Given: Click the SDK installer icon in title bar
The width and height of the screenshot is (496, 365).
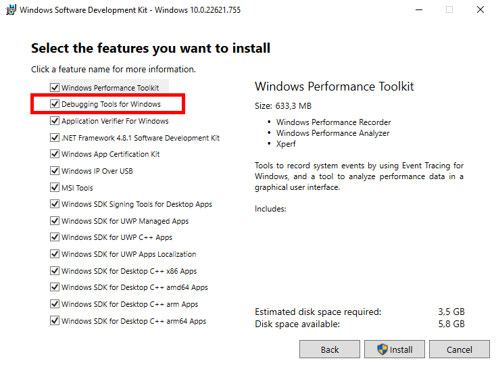Looking at the screenshot, I should tap(11, 10).
